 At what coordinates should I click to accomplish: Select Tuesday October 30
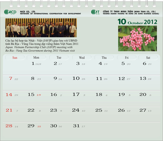54,126
